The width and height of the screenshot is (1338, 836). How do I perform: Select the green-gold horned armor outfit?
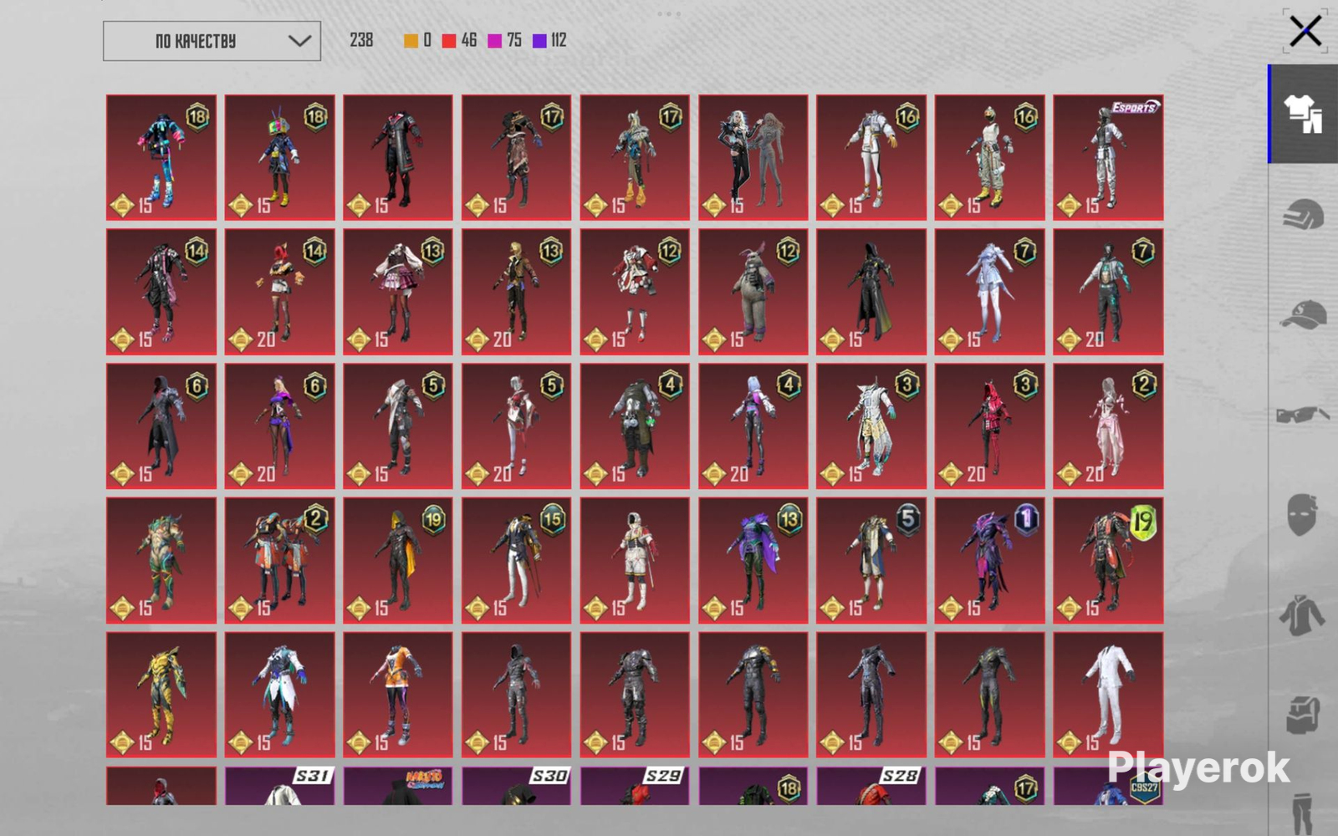pyautogui.click(x=161, y=561)
